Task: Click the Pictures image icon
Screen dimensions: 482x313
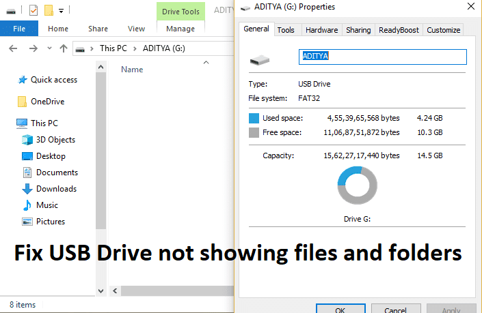Action: (x=27, y=222)
